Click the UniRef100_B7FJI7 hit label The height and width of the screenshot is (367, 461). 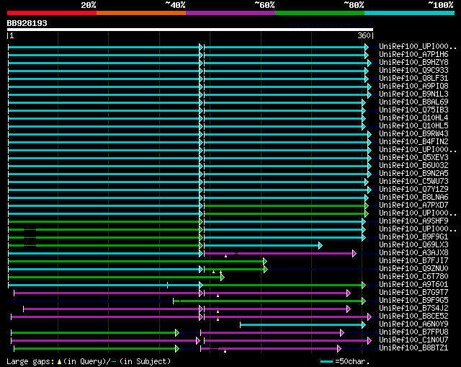(x=413, y=261)
